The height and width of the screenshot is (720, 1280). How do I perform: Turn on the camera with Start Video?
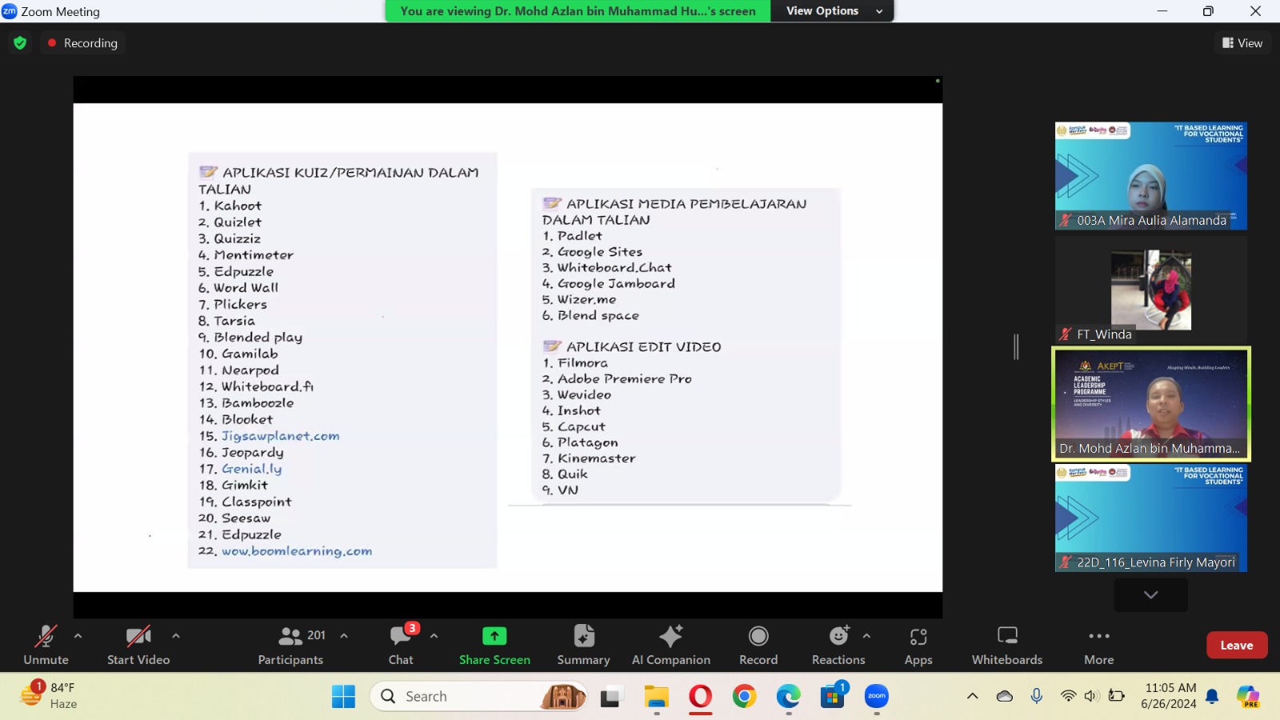(138, 645)
